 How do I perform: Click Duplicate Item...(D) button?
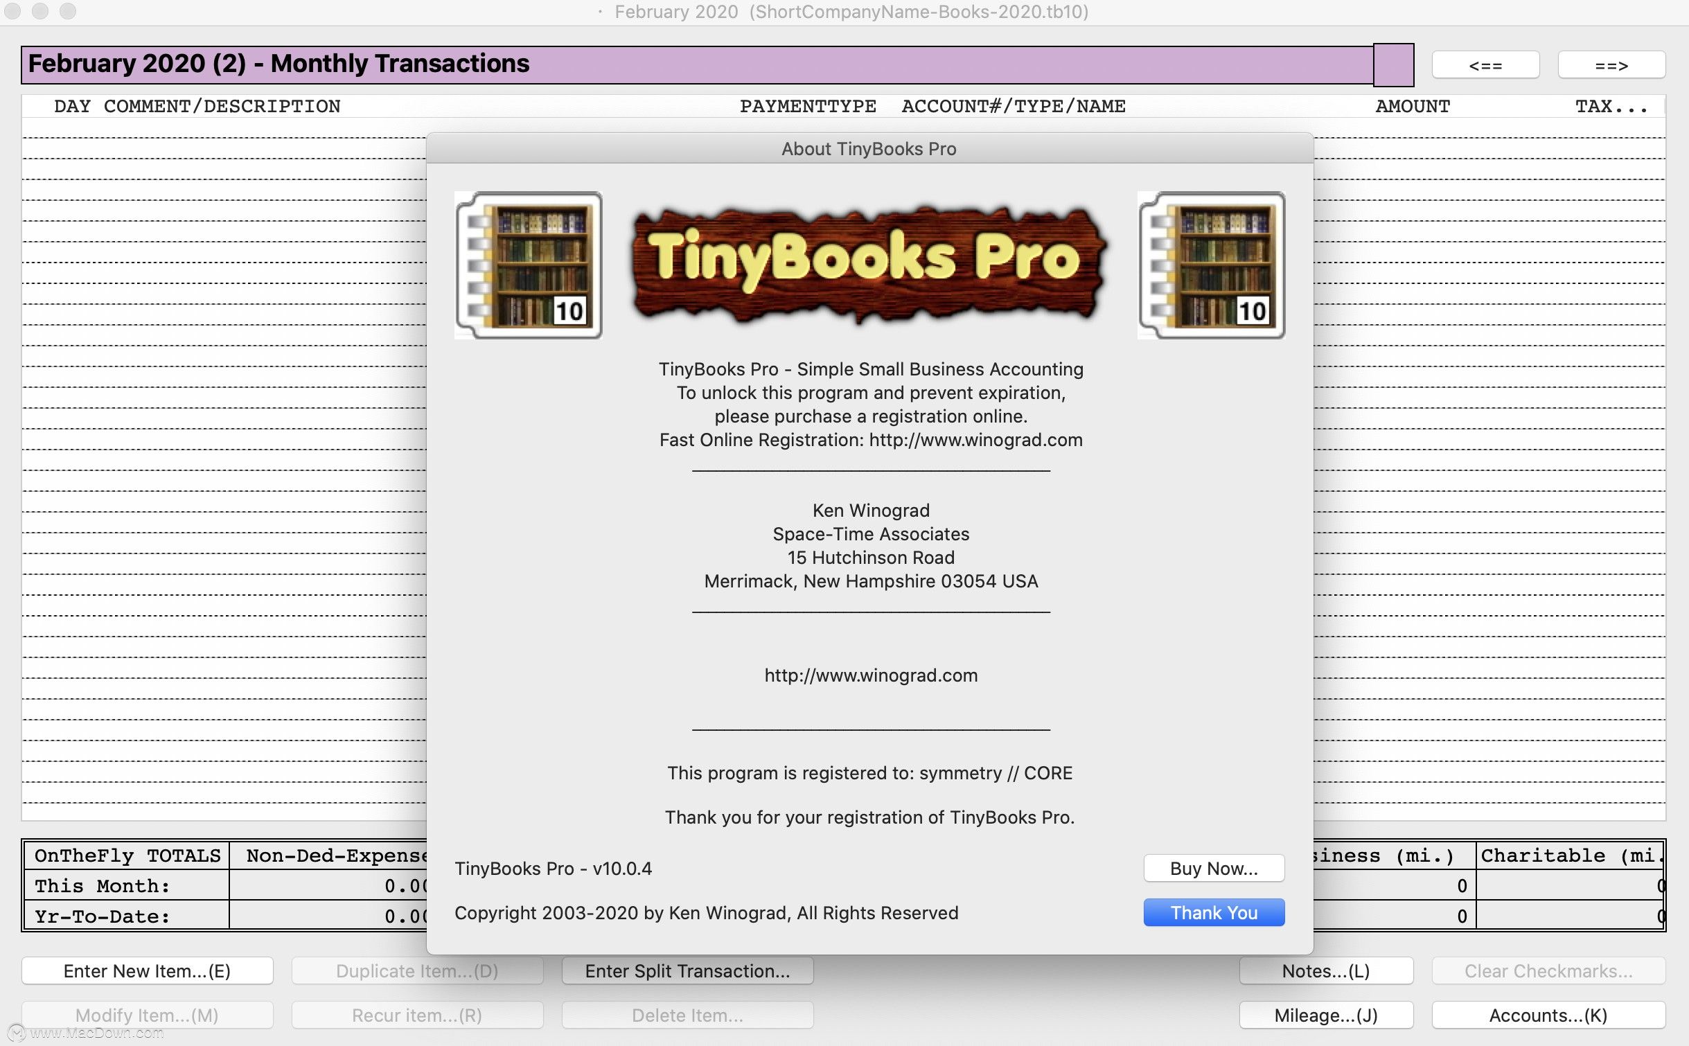(x=417, y=970)
